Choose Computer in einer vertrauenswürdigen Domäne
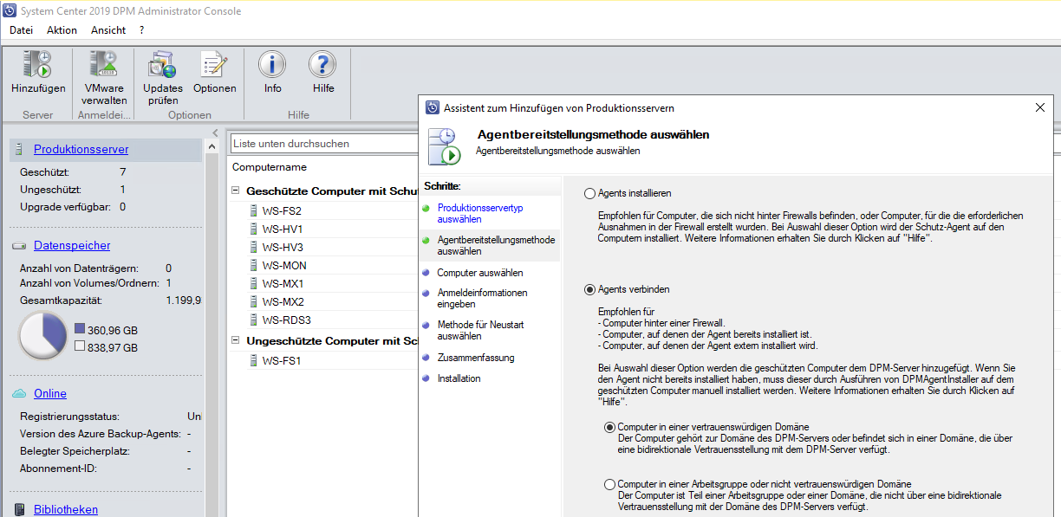This screenshot has height=517, width=1061. 609,427
